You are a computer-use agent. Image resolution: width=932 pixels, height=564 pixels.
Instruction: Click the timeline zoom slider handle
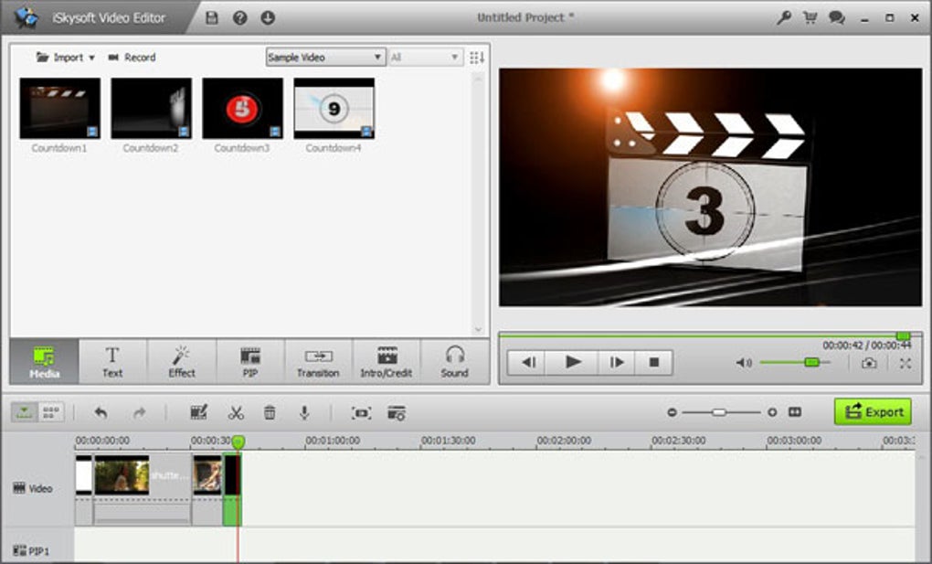pyautogui.click(x=719, y=411)
